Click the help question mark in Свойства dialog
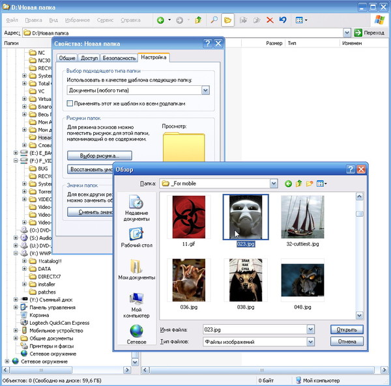 (207, 44)
